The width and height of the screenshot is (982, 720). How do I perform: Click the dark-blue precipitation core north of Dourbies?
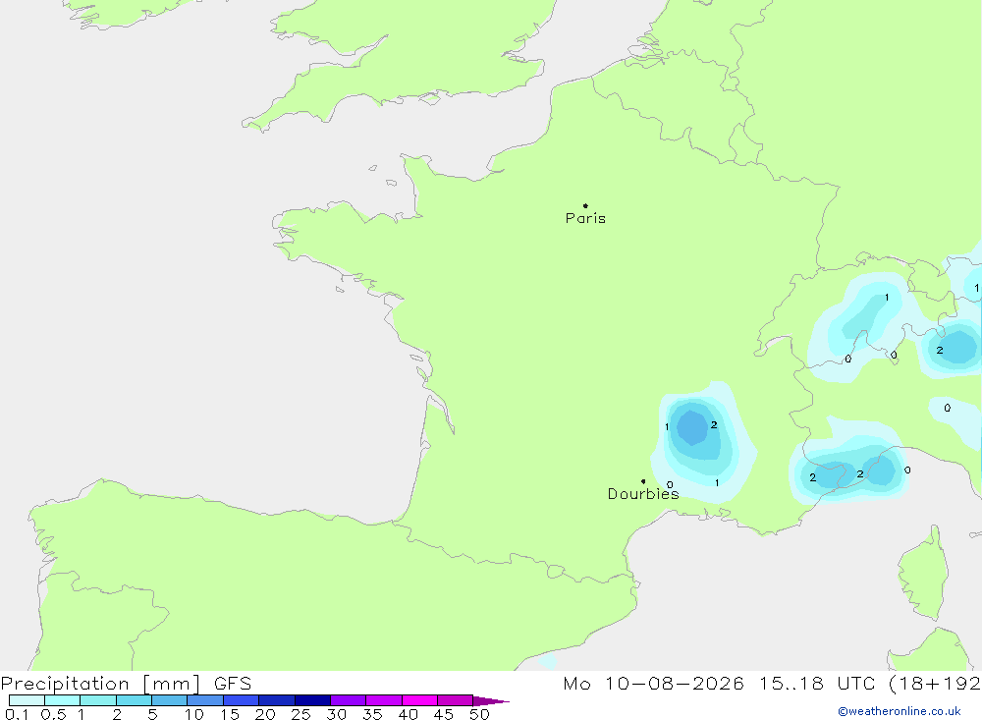(x=692, y=427)
